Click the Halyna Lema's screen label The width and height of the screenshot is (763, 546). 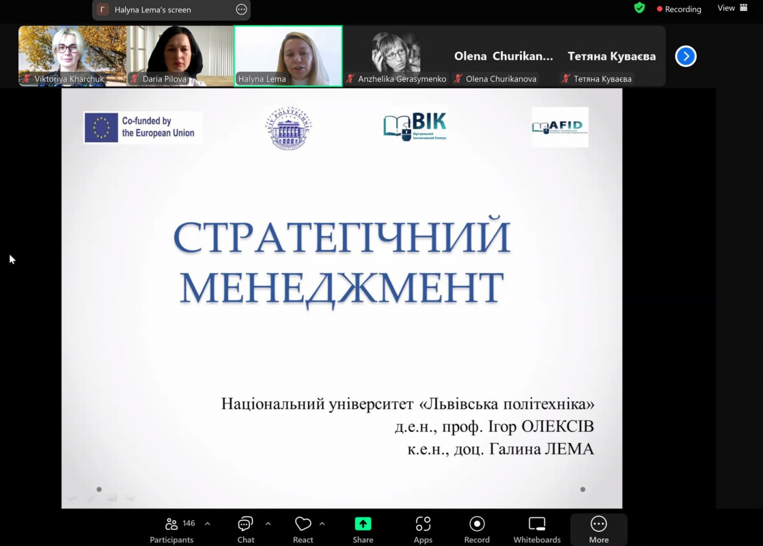click(152, 10)
